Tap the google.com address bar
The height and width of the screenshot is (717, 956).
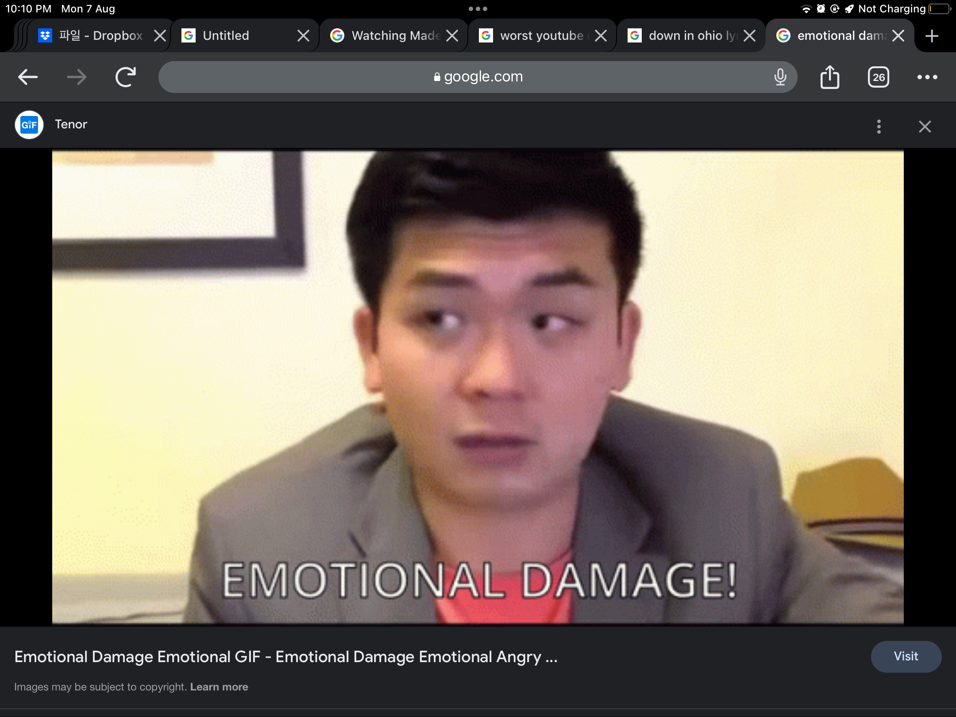click(x=478, y=77)
